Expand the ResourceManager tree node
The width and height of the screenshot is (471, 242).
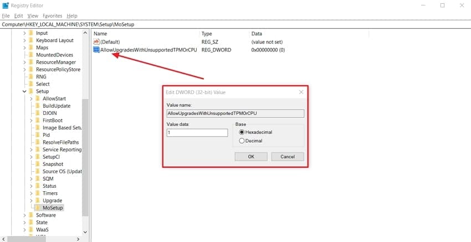[24, 62]
